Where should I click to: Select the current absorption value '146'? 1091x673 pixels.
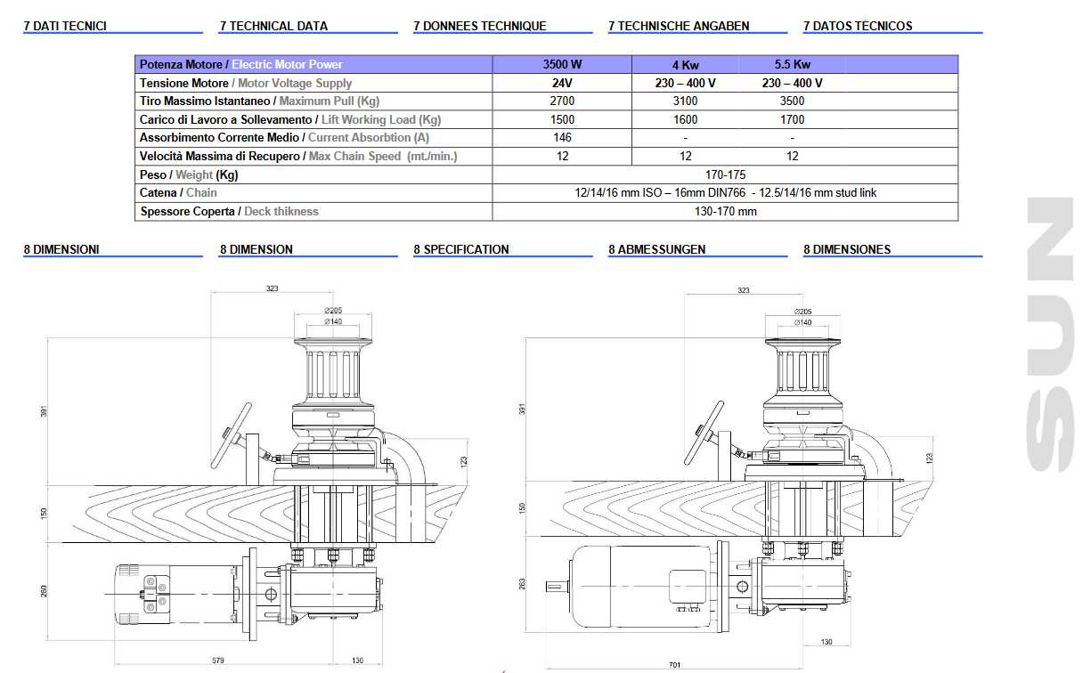[562, 138]
